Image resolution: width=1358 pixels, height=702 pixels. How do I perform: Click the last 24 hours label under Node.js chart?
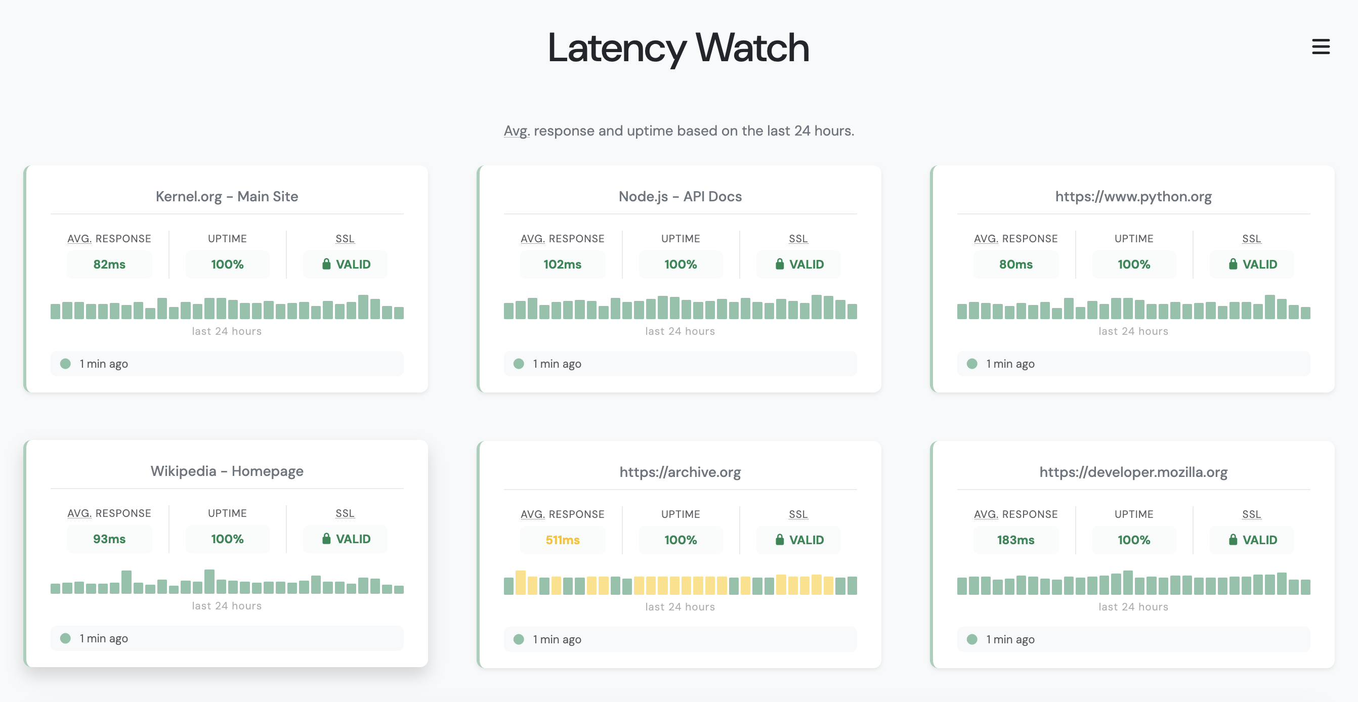pyautogui.click(x=680, y=330)
